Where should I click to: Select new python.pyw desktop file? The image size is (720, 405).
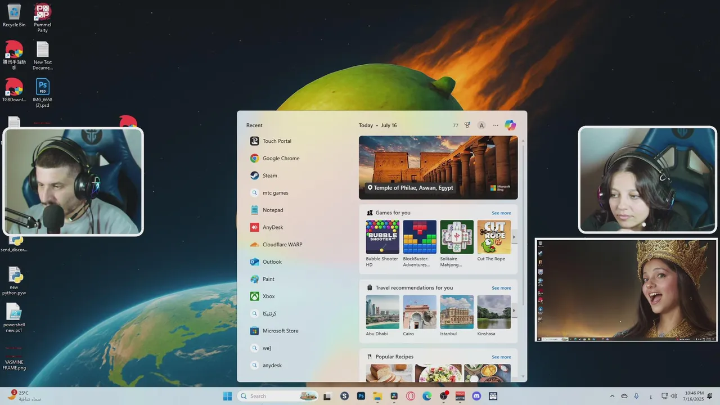[14, 281]
